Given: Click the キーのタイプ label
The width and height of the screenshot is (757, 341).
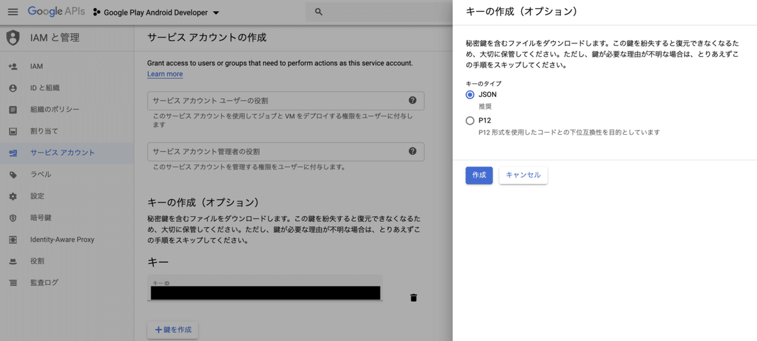Looking at the screenshot, I should 483,83.
